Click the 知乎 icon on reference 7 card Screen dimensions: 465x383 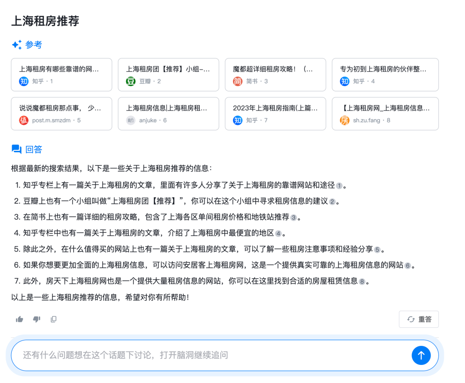(x=238, y=121)
